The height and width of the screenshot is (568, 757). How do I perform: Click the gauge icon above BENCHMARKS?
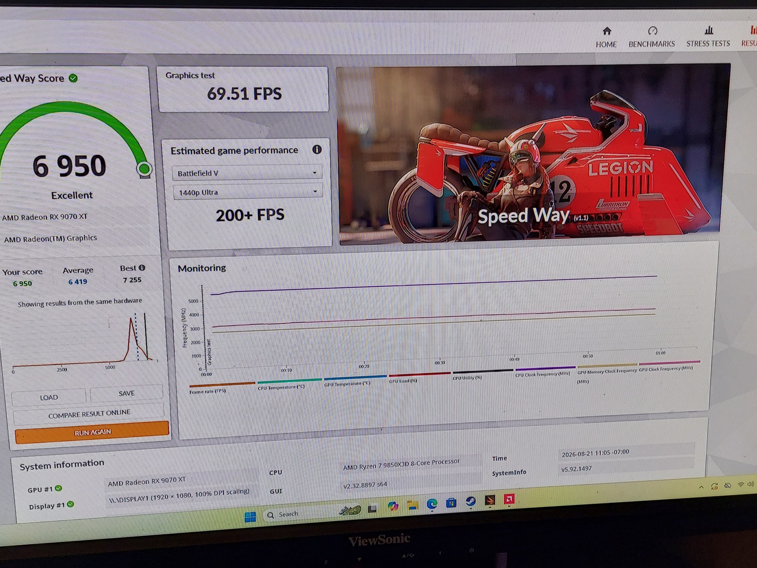click(652, 30)
